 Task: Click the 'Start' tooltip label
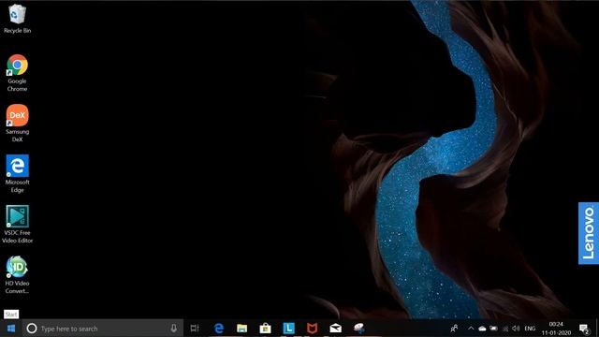(x=11, y=315)
